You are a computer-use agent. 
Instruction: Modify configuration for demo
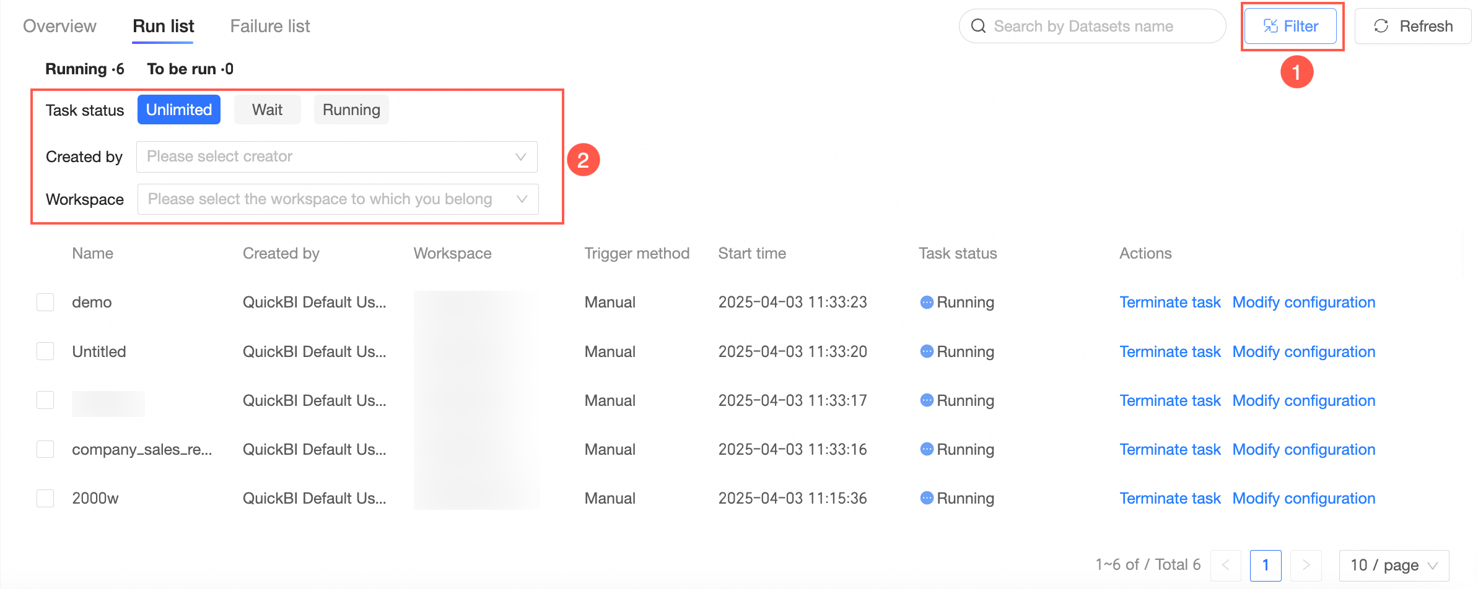point(1304,303)
